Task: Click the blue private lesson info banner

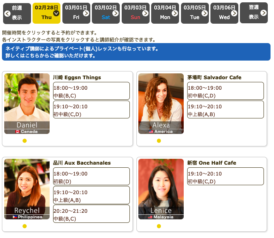Action: click(136, 52)
